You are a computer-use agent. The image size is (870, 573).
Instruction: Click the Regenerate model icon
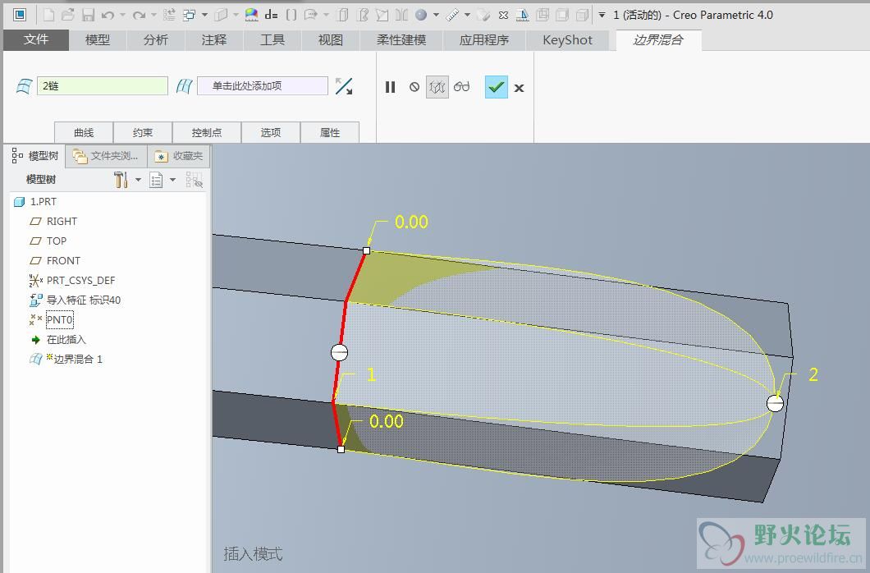tap(170, 15)
